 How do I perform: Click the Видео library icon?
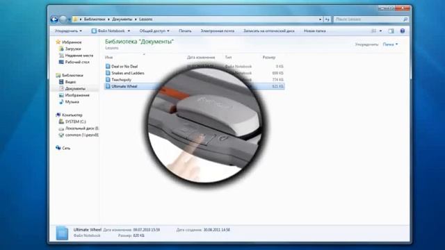click(61, 82)
